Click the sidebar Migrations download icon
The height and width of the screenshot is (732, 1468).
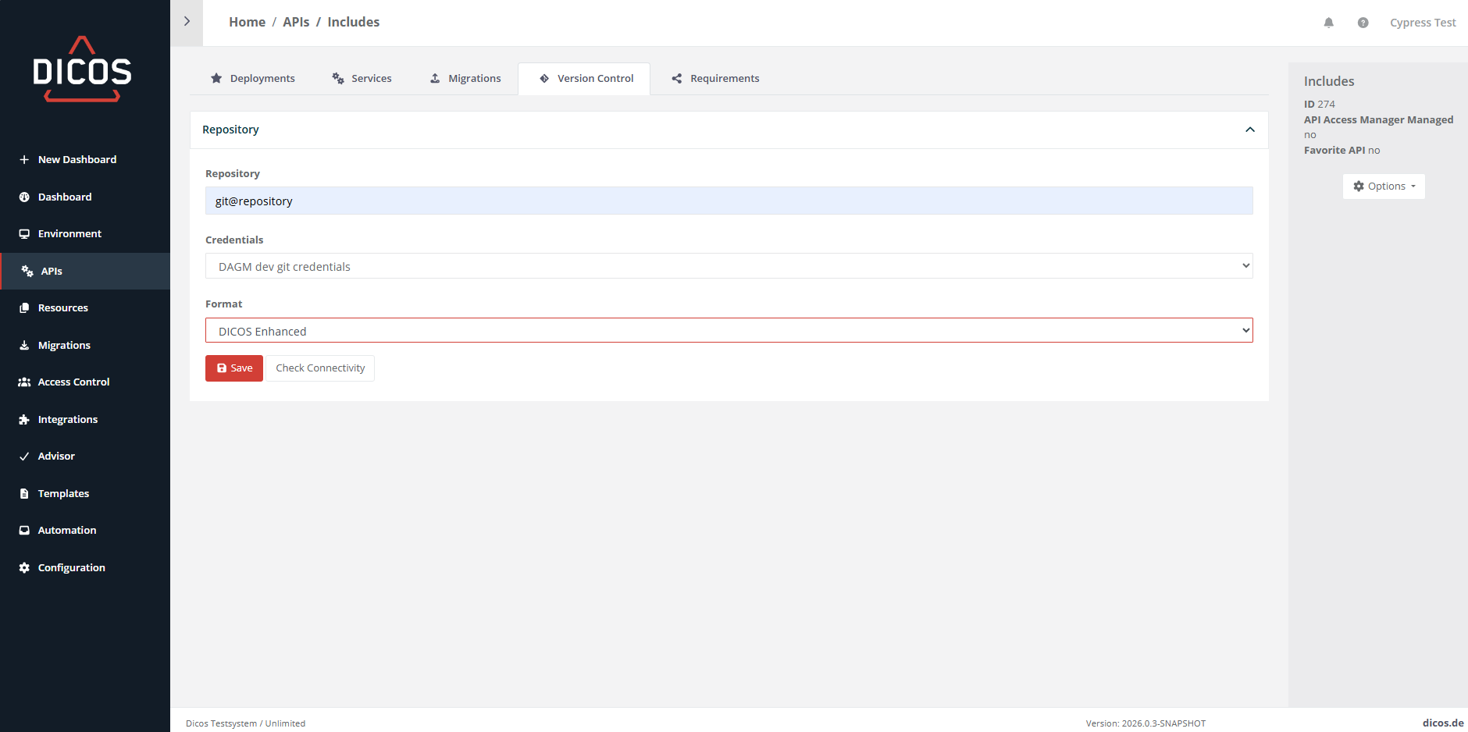coord(24,345)
